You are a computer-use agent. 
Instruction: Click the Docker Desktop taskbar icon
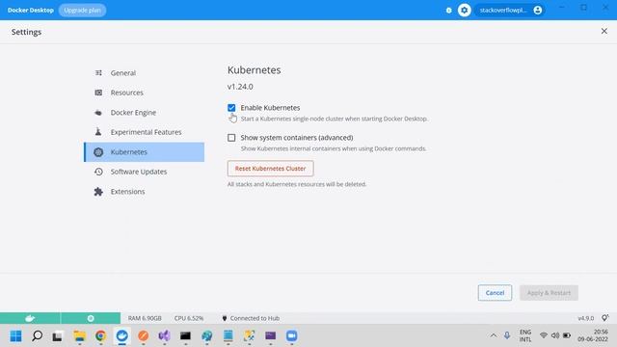122,336
